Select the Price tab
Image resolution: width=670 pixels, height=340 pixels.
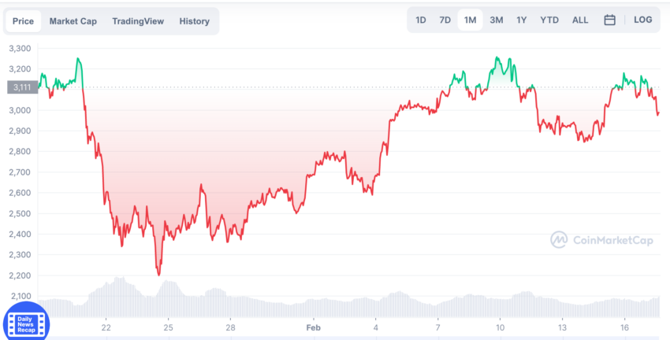[23, 21]
